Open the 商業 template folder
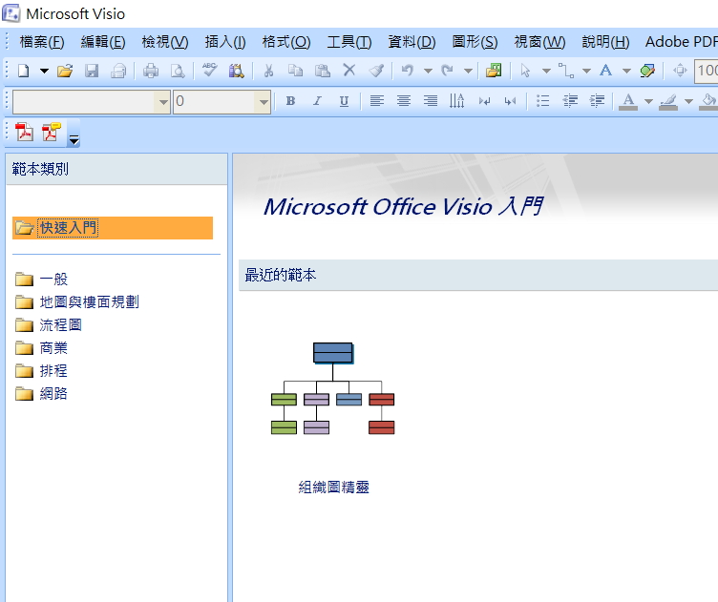 pyautogui.click(x=42, y=347)
